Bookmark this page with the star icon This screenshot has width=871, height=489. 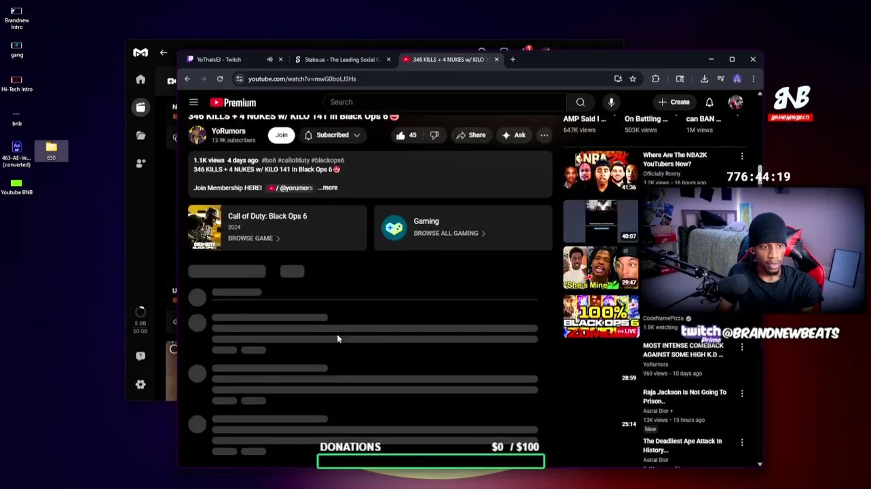coord(633,79)
